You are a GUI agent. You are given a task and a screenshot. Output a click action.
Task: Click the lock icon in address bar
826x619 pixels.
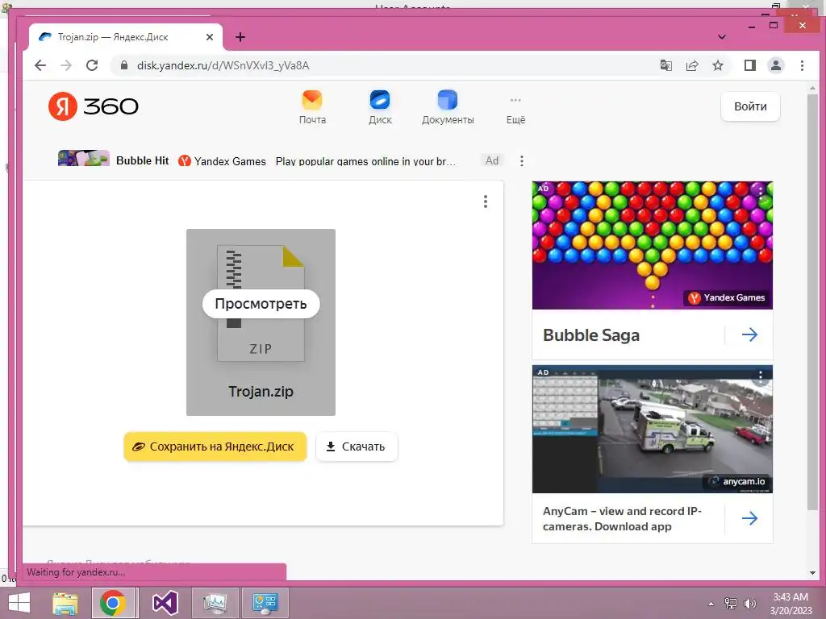click(123, 65)
